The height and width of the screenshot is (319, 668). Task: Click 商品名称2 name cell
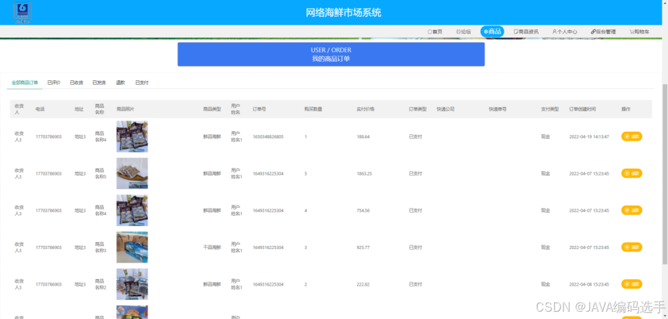100,284
